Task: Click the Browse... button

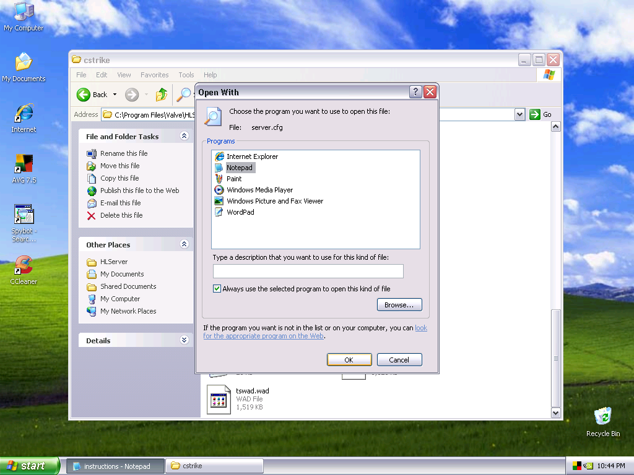Action: pos(399,304)
